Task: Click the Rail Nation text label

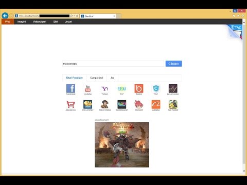Action: coord(173,110)
